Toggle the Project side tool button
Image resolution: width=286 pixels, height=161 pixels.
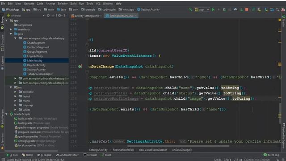point(2,22)
